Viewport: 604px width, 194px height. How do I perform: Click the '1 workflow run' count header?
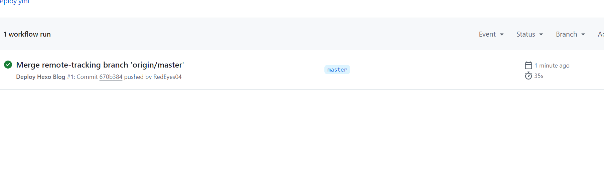[x=27, y=34]
